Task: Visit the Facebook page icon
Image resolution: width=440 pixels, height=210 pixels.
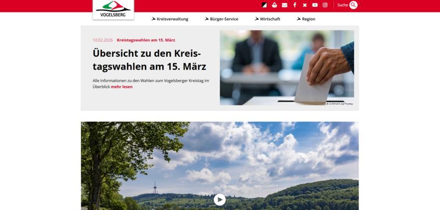Action: click(x=295, y=5)
